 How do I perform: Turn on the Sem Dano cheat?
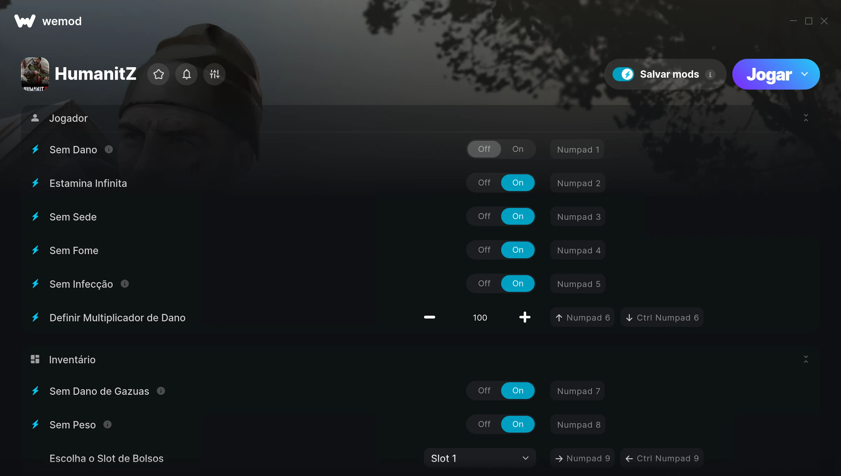click(518, 149)
